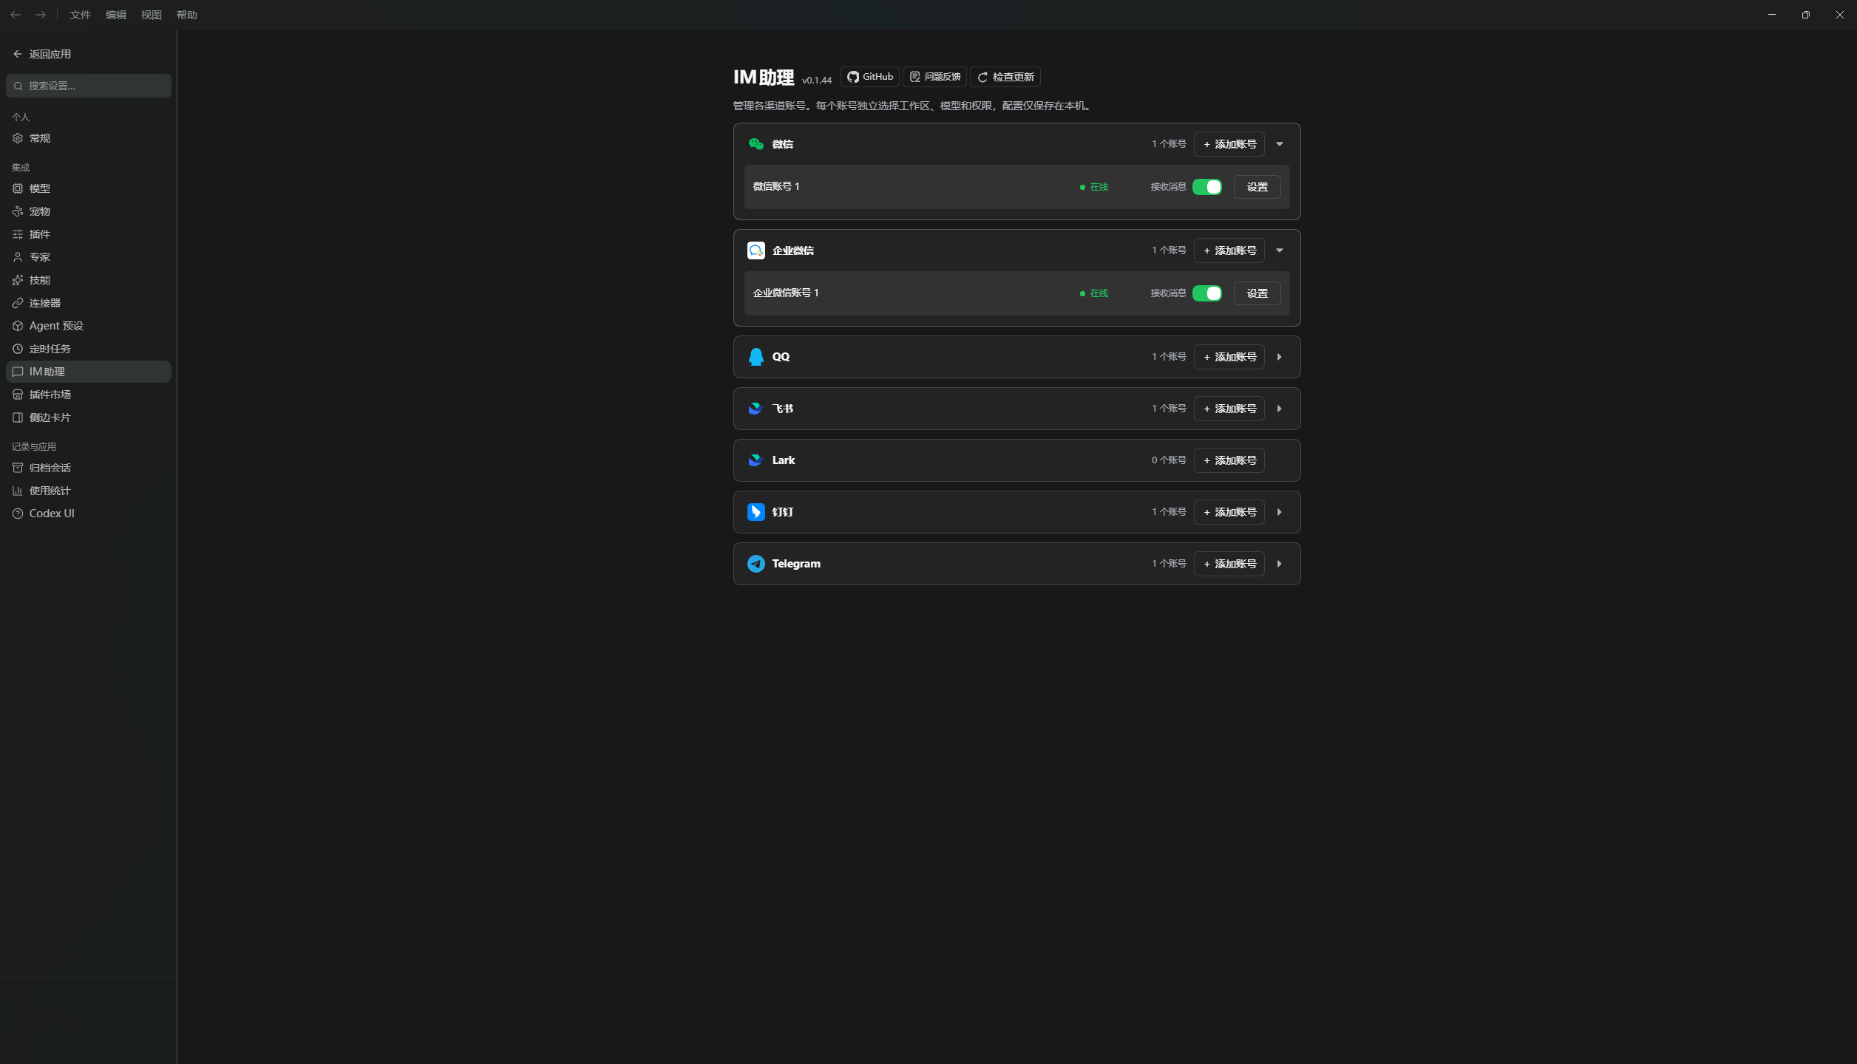The height and width of the screenshot is (1064, 1857).
Task: Click the 0 个账号 count for Lark
Action: pyautogui.click(x=1169, y=460)
